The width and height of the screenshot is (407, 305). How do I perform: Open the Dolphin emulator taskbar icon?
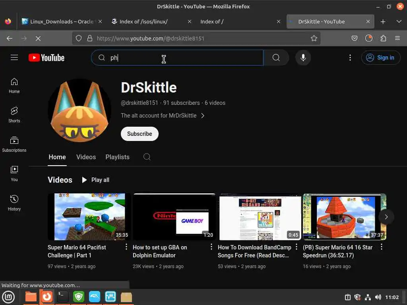tap(95, 297)
